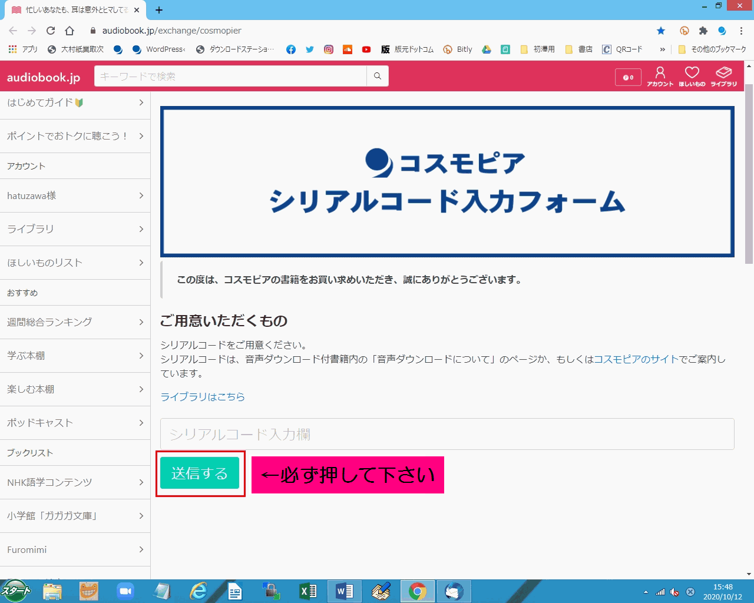Close the current audiobook tab
The width and height of the screenshot is (754, 603).
click(x=137, y=10)
